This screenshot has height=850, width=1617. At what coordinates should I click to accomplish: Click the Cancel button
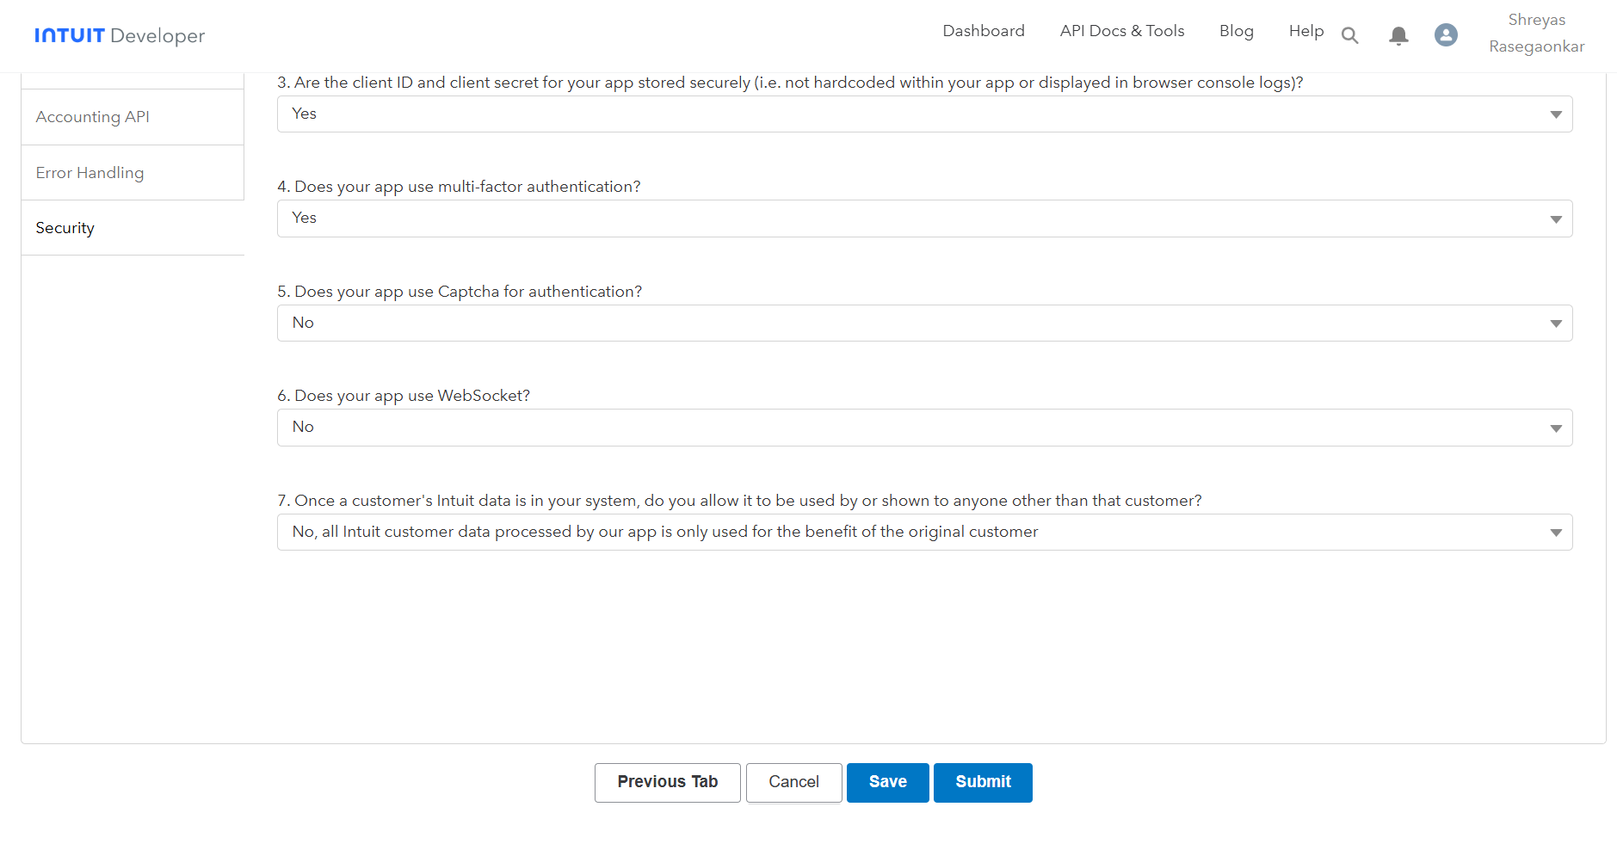(793, 782)
